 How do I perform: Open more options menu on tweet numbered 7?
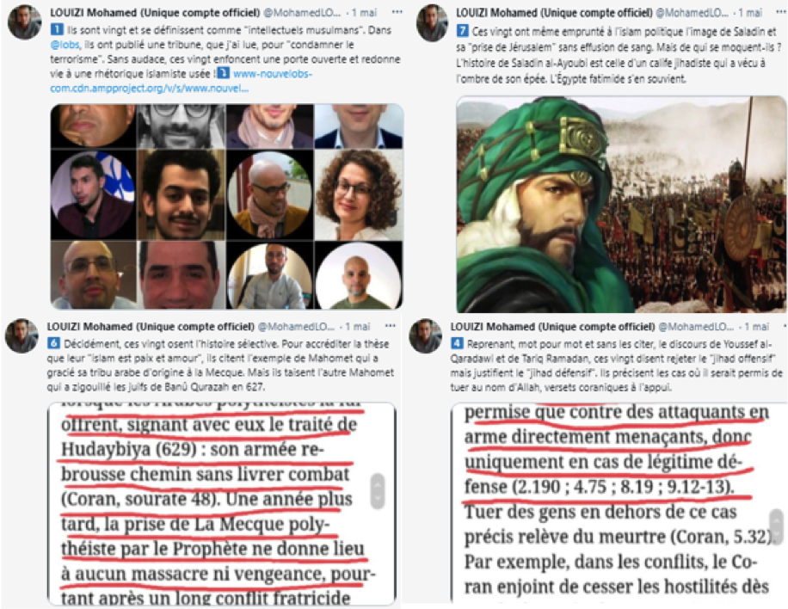point(781,12)
